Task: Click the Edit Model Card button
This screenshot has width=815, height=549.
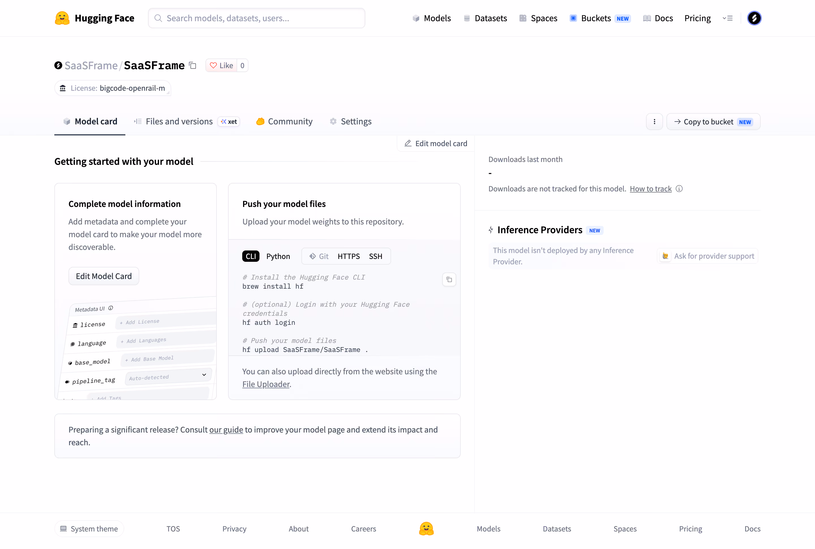Action: 104,276
